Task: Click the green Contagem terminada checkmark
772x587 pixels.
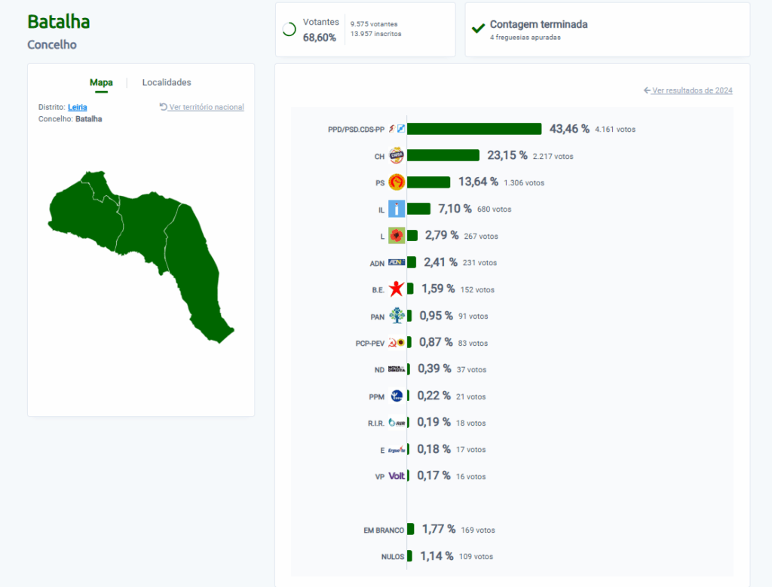Action: (x=478, y=29)
